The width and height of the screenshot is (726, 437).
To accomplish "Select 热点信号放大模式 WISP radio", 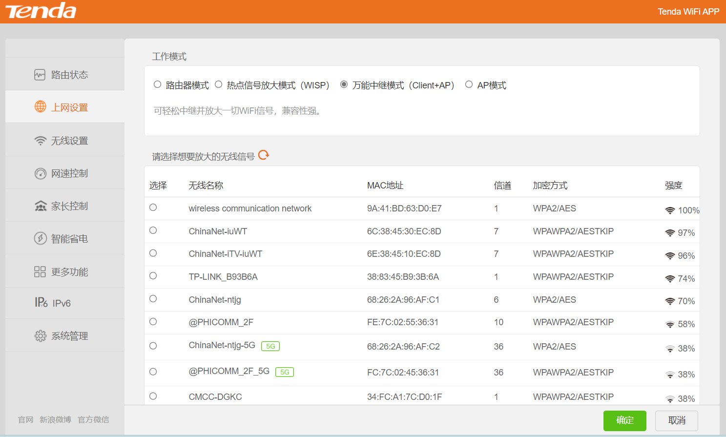I will click(x=218, y=84).
